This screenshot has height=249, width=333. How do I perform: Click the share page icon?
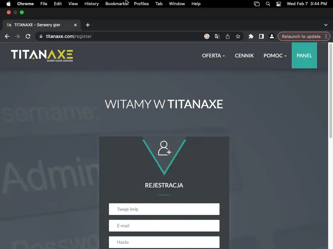click(x=227, y=36)
